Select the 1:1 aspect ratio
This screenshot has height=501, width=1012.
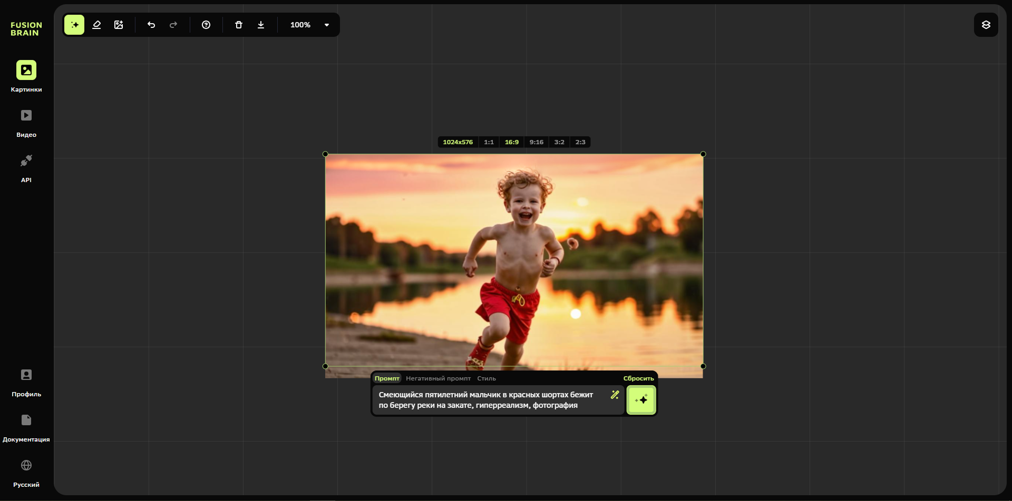(x=489, y=142)
